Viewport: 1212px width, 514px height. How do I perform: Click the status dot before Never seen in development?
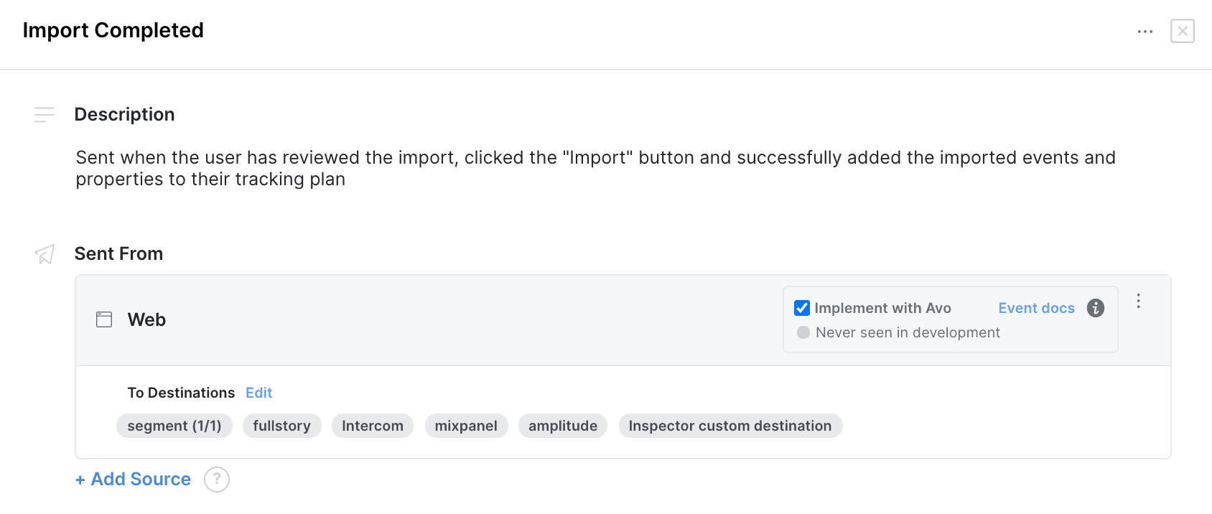pyautogui.click(x=802, y=332)
